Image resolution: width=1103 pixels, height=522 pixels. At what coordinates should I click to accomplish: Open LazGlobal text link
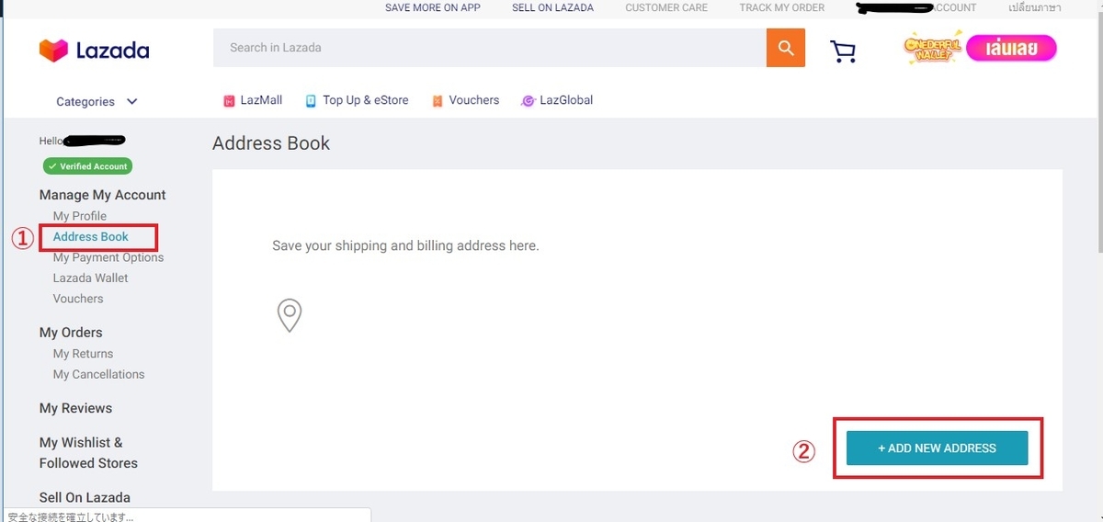[x=566, y=100]
